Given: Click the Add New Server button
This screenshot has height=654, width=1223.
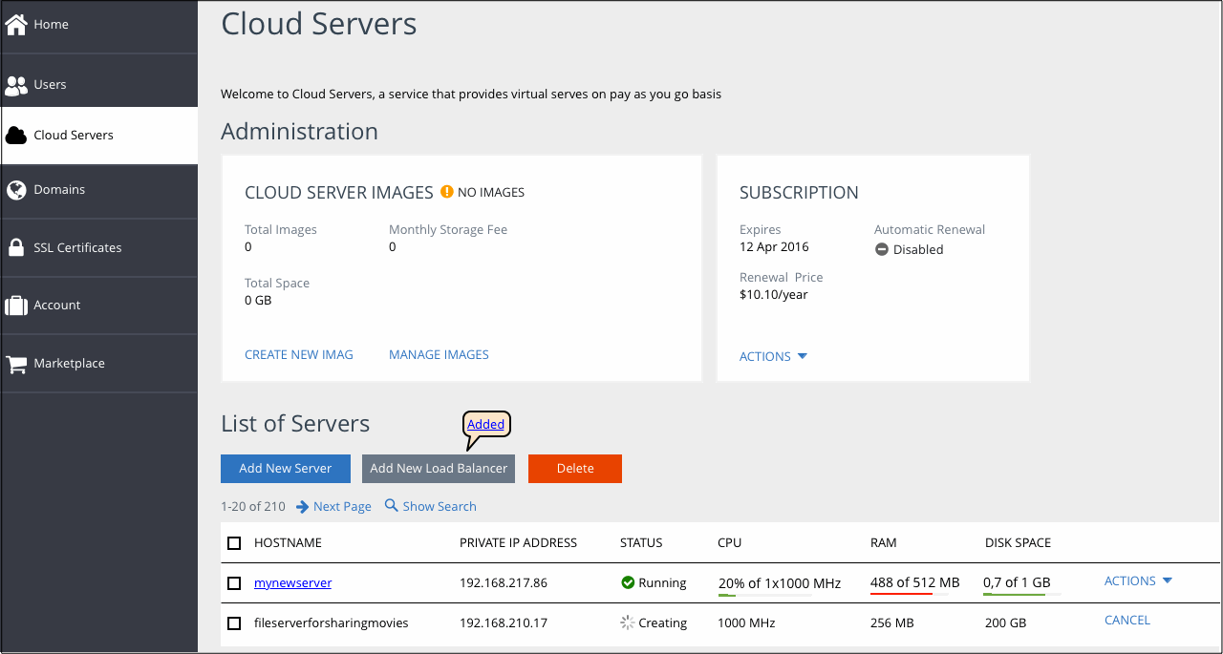Looking at the screenshot, I should click(x=286, y=468).
